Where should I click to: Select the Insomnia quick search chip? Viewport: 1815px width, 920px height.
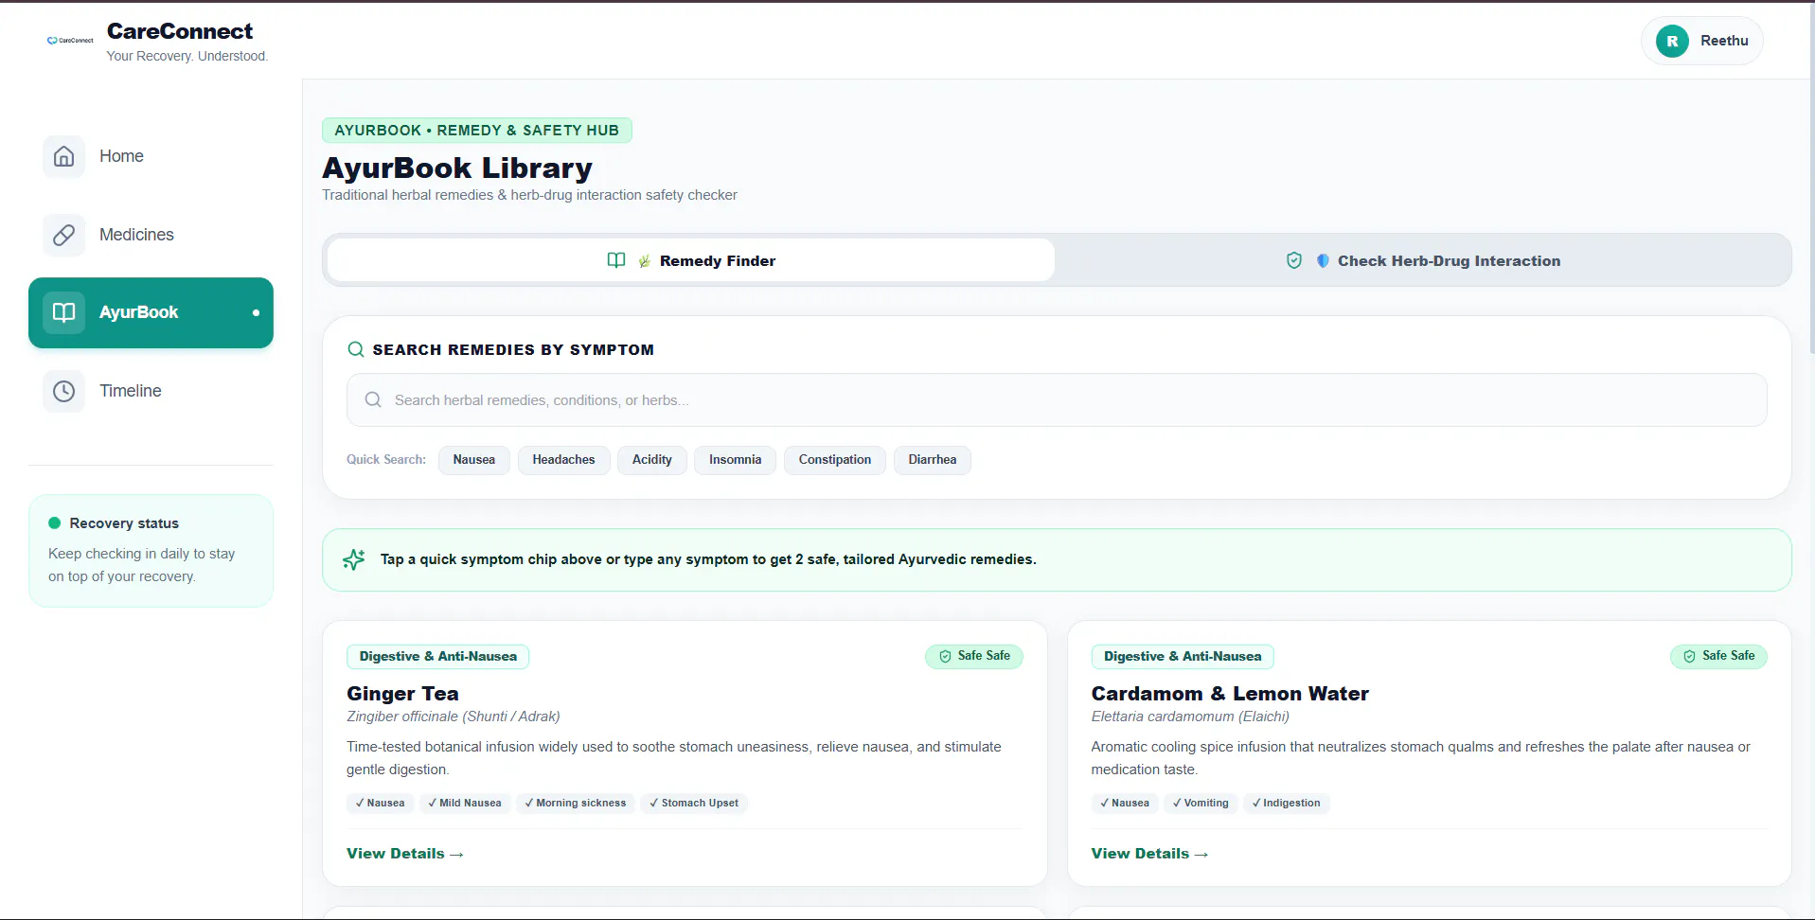735,460
